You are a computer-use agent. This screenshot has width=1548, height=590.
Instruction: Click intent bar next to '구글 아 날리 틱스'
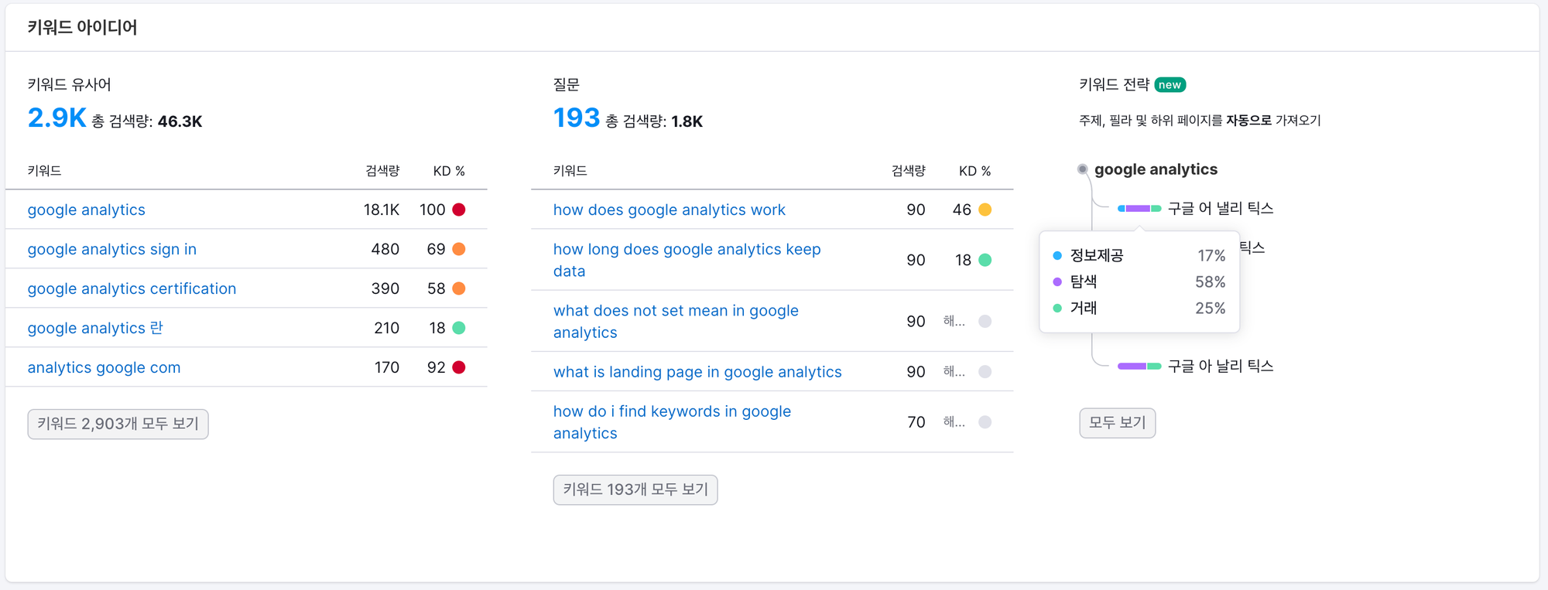[1139, 366]
